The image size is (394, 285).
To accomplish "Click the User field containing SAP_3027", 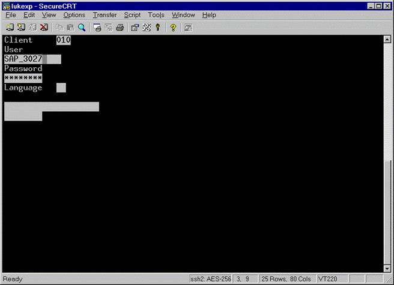I will [x=32, y=59].
